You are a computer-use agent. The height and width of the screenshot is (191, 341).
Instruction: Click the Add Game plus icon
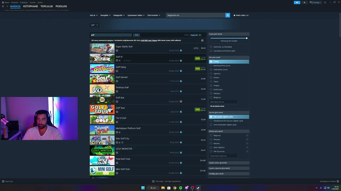tap(3, 181)
